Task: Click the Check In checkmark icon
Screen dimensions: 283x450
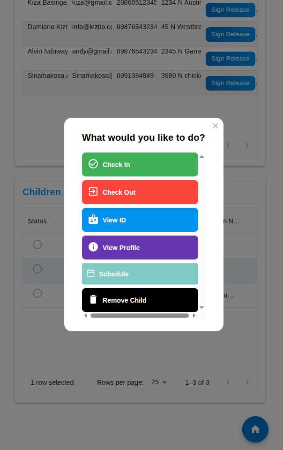Action: pyautogui.click(x=93, y=164)
